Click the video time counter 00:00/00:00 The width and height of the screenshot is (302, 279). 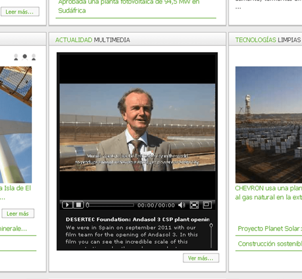click(x=156, y=205)
